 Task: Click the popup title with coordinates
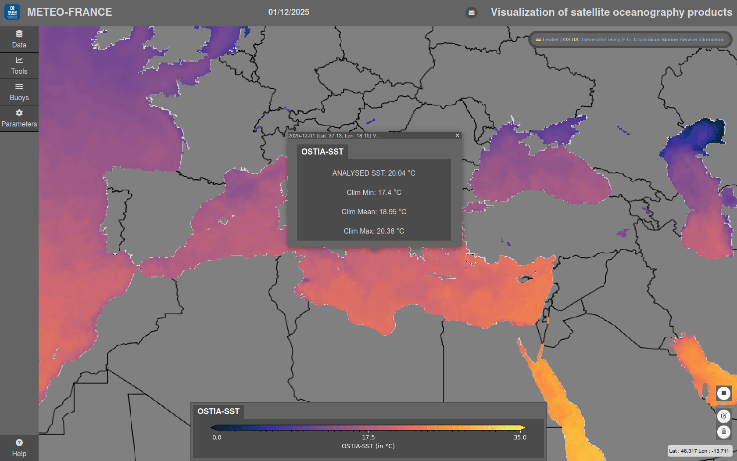coord(334,136)
